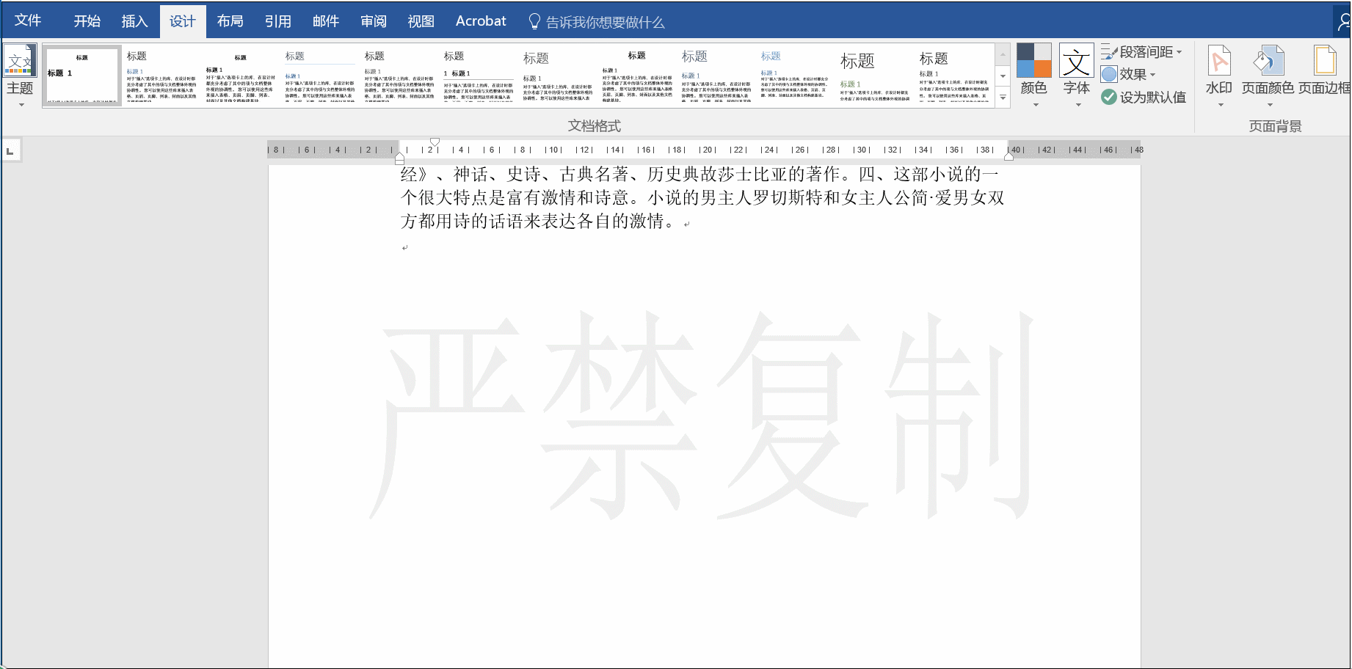Click the style gallery scroll-up arrow

click(1003, 53)
